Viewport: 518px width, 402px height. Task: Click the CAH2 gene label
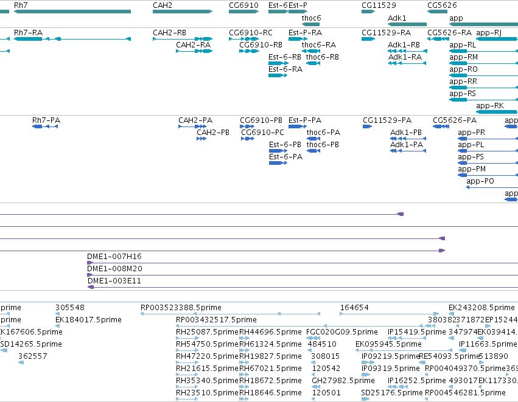click(x=162, y=5)
